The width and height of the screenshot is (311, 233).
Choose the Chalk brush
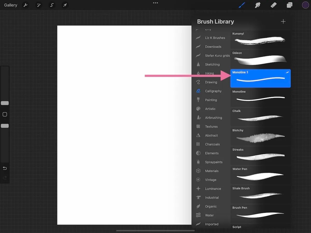[x=260, y=116]
